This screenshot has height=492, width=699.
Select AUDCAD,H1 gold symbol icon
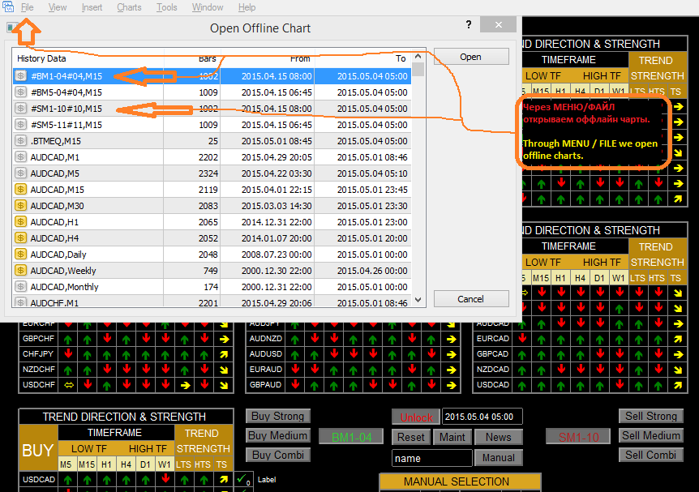(20, 221)
